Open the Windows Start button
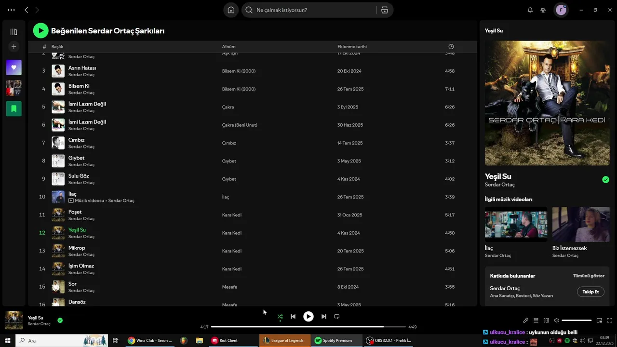Viewport: 617px width, 347px height. (8, 340)
